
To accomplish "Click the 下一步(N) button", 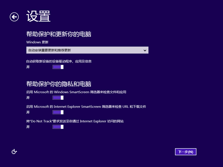I will tap(186, 152).
